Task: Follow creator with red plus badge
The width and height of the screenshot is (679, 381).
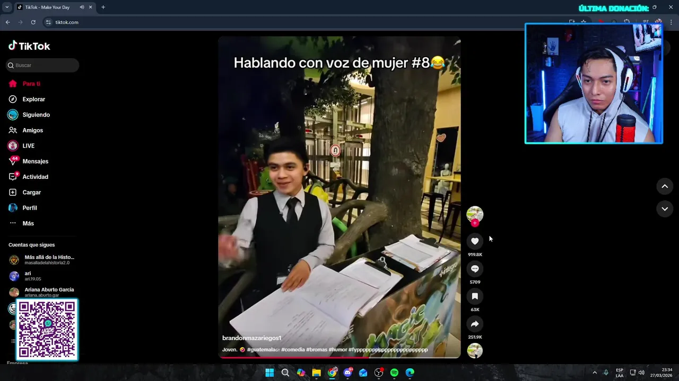Action: click(475, 223)
